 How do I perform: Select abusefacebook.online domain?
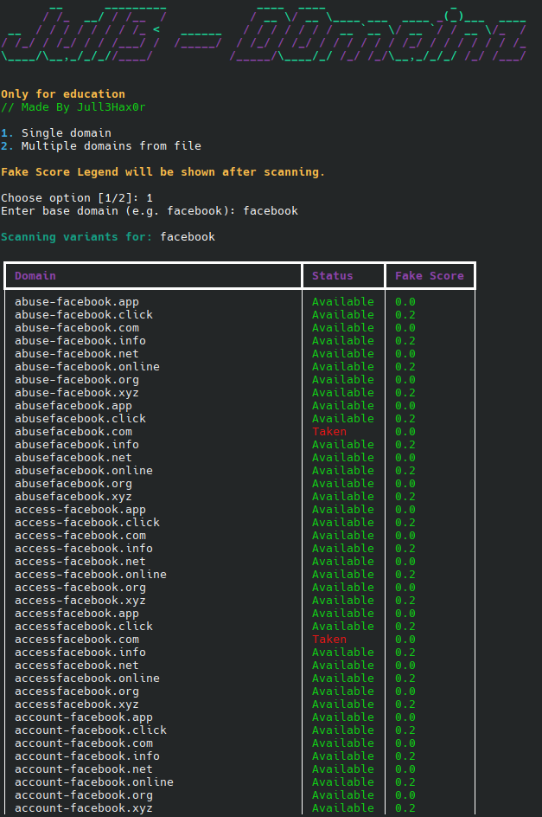[84, 471]
